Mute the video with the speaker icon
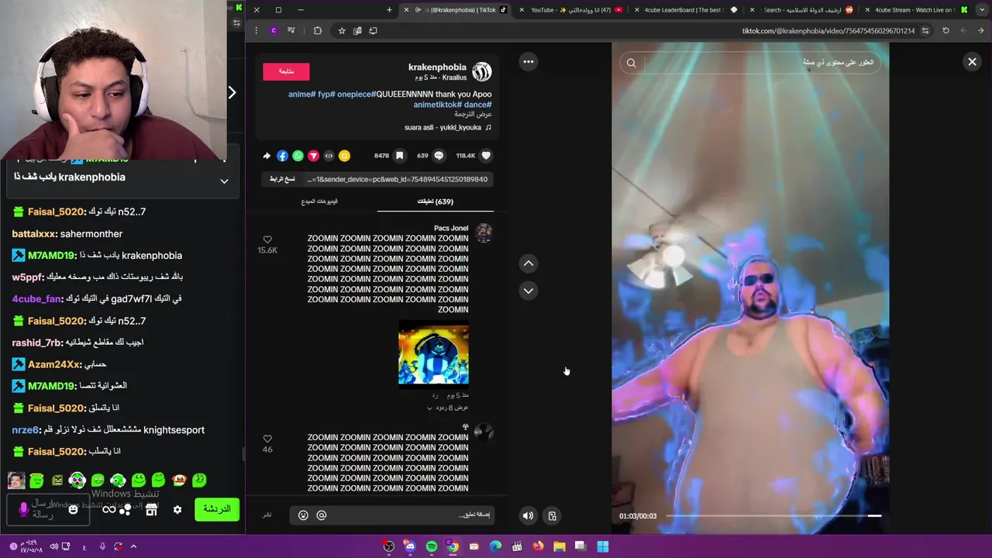 pyautogui.click(x=528, y=515)
